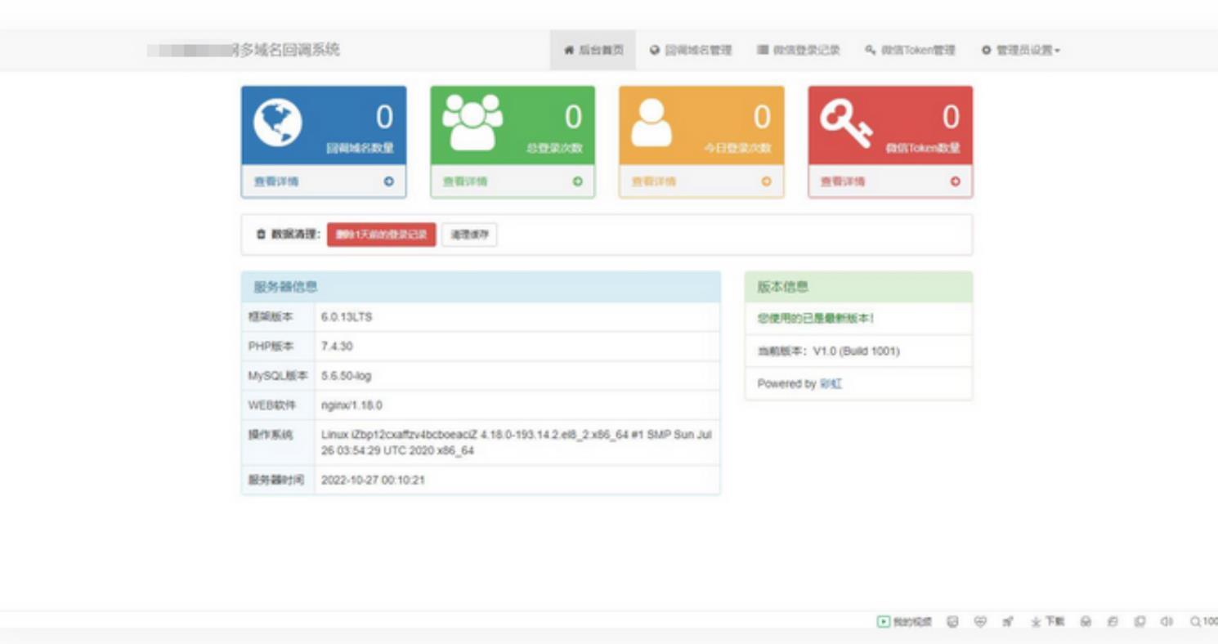The image size is (1218, 644).
Task: Click the 清理缓存 button
Action: point(469,235)
